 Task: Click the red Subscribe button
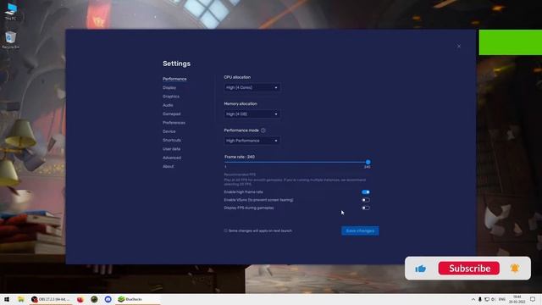pos(469,269)
